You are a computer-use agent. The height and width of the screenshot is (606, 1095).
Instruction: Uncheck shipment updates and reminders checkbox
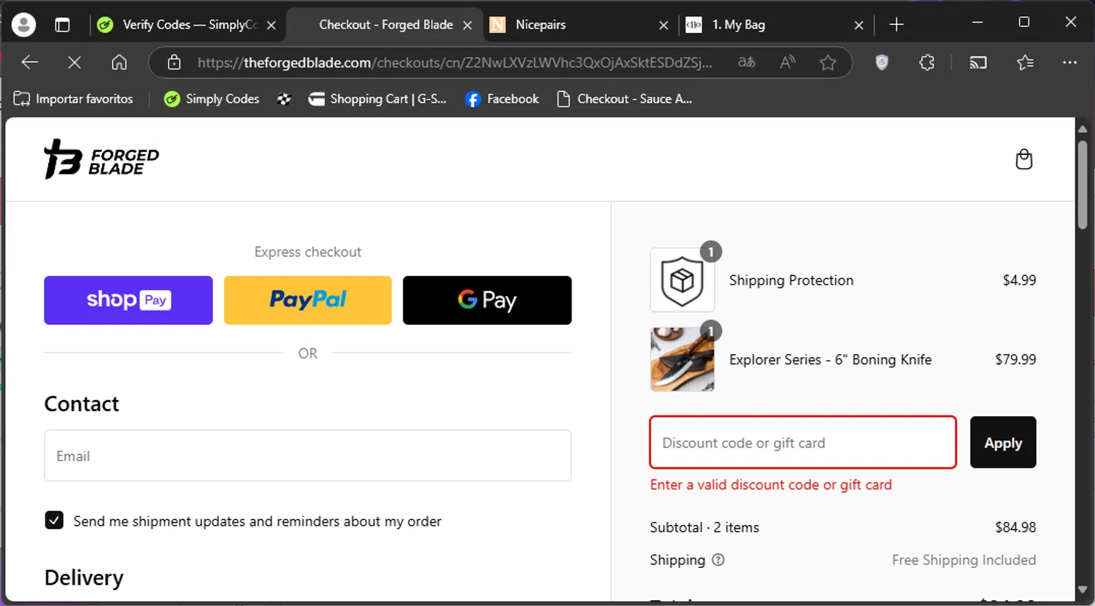click(54, 521)
